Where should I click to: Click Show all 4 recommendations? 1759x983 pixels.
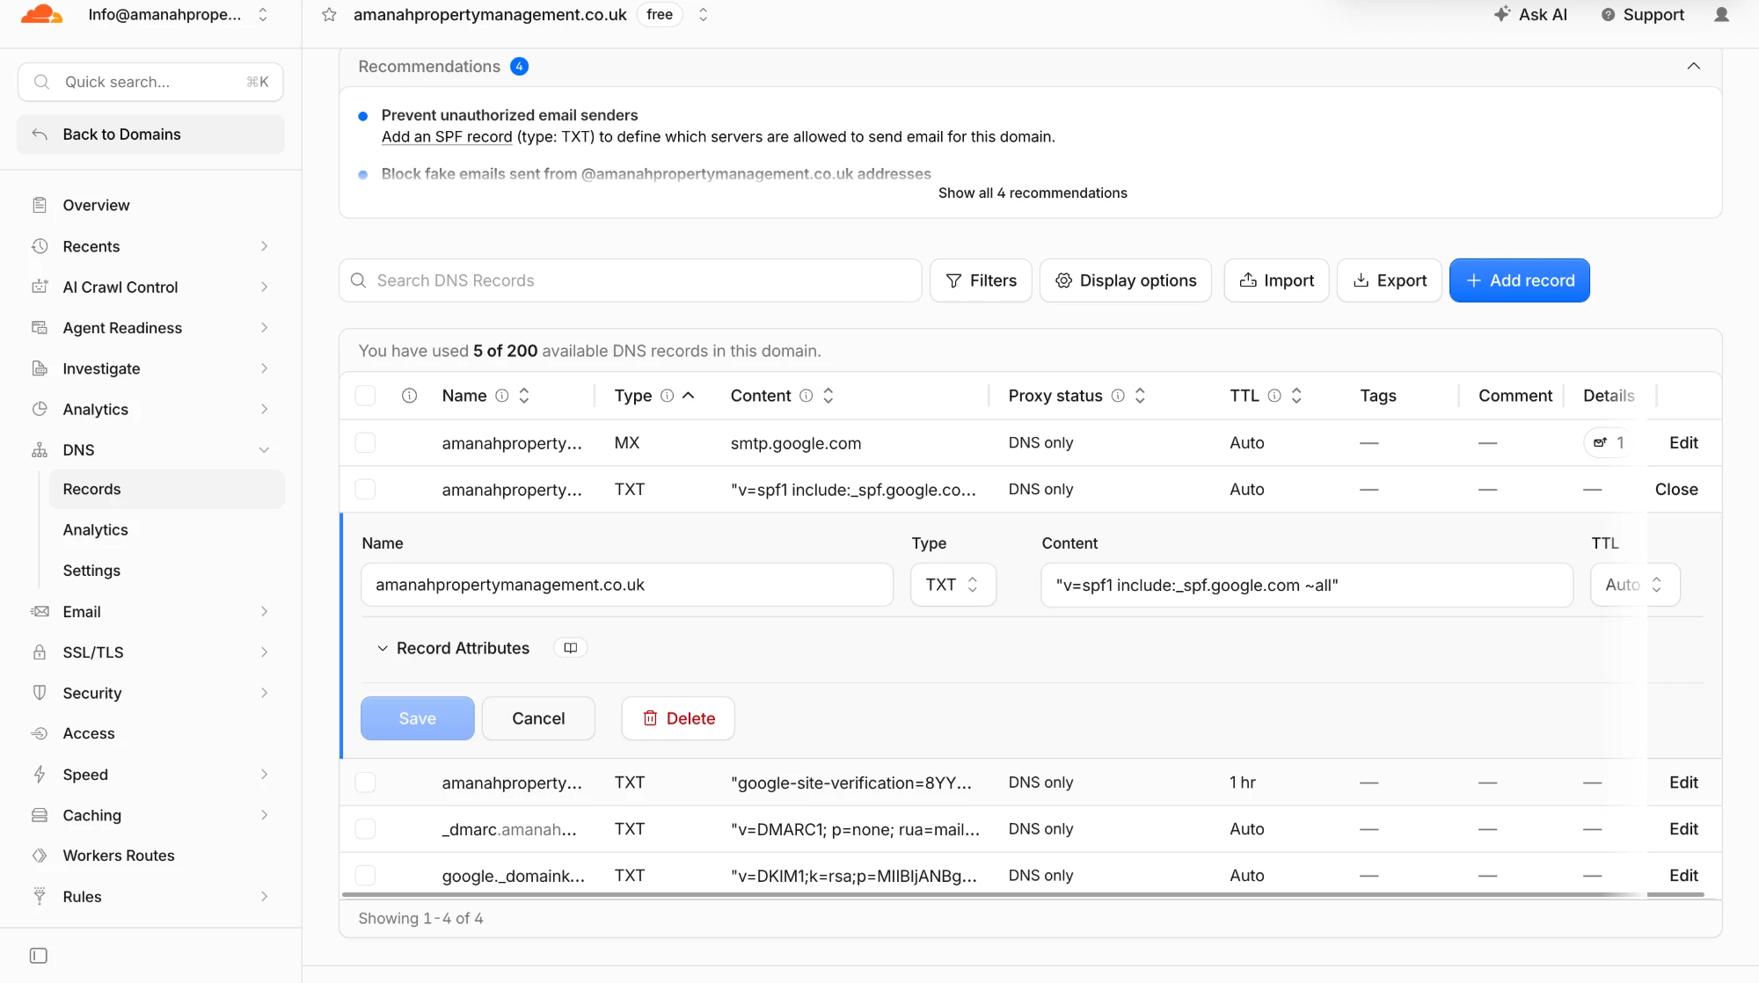pos(1032,193)
